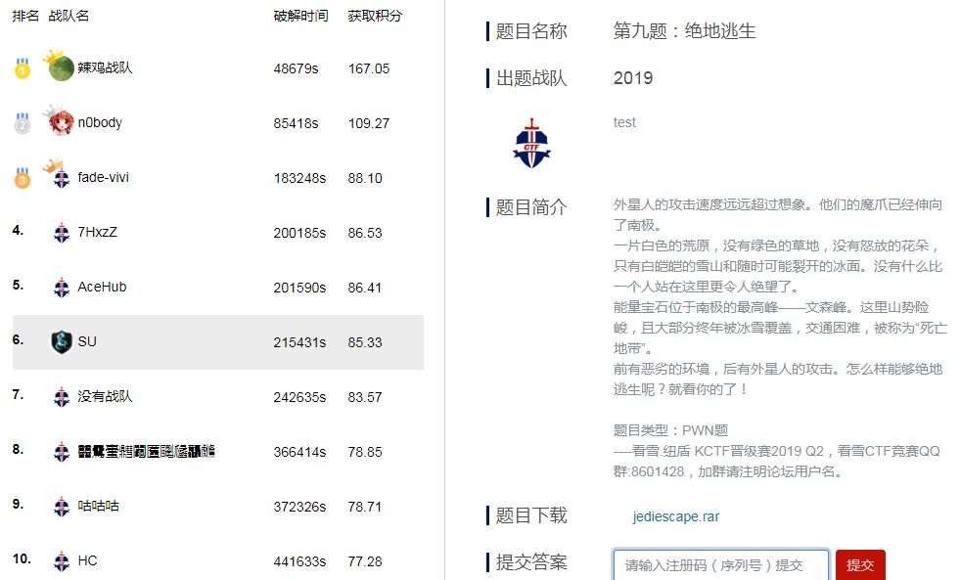Click the crack time 441633s
The width and height of the screenshot is (961, 580).
[299, 561]
